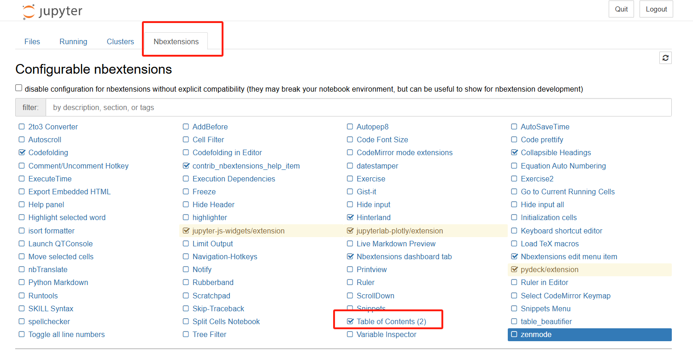Uncheck the Hinterland checkbox
The height and width of the screenshot is (355, 693).
tap(350, 217)
